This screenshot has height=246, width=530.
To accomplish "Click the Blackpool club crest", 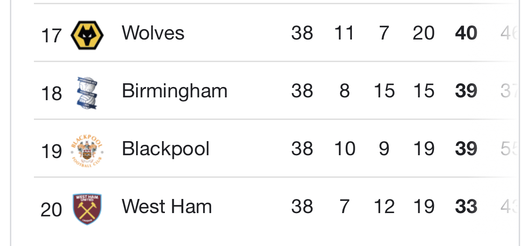I will [x=87, y=151].
